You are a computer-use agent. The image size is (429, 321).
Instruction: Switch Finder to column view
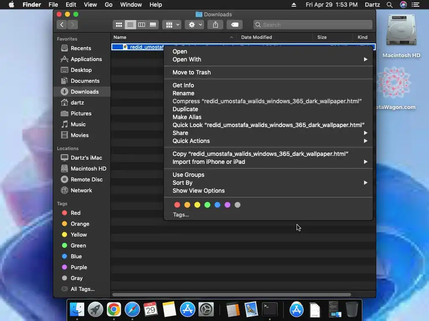pos(142,25)
